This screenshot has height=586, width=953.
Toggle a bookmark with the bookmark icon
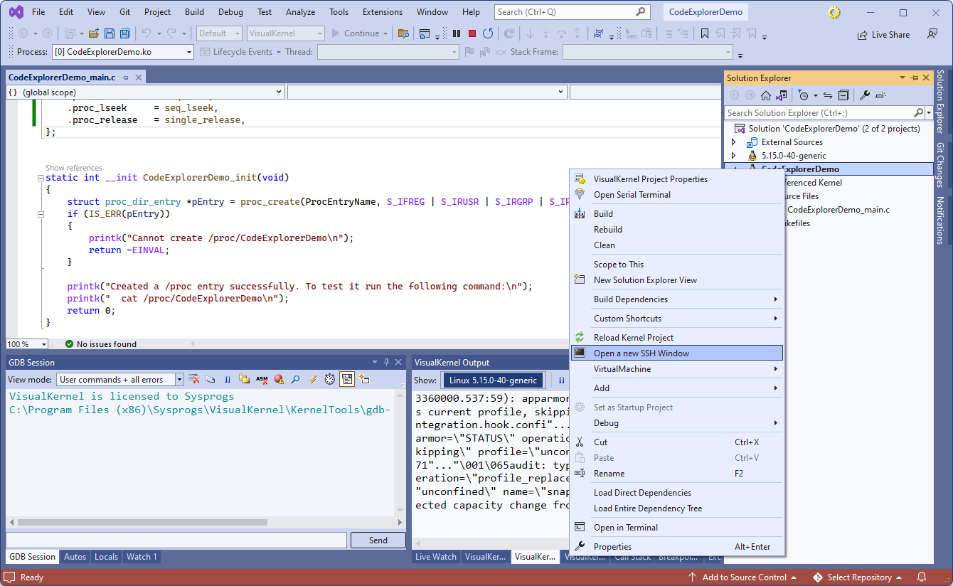[705, 33]
